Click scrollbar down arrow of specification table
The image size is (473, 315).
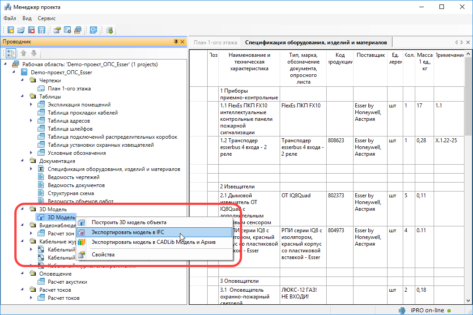point(468,301)
